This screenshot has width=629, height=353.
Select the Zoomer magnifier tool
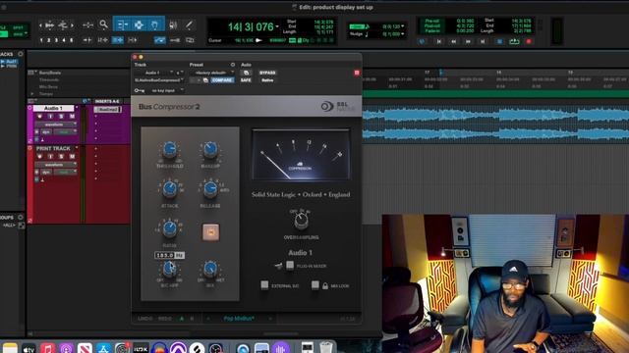pyautogui.click(x=103, y=25)
